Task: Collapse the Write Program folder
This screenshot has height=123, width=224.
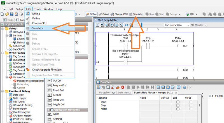Action: 3,53
